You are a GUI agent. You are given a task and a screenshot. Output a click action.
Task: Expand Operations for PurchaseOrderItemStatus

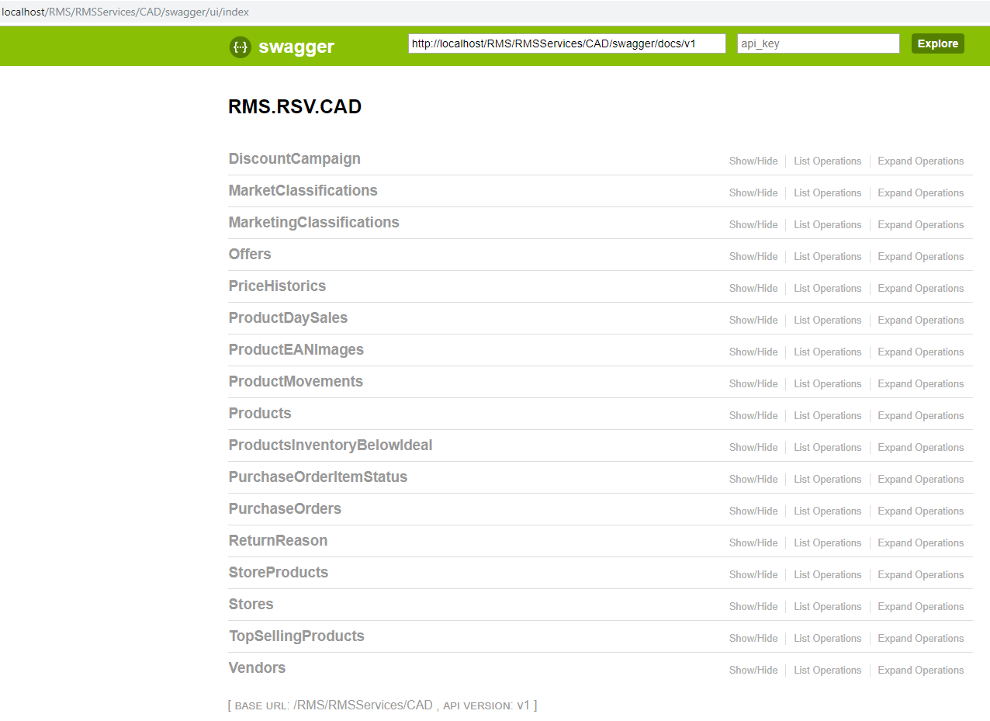tap(921, 480)
